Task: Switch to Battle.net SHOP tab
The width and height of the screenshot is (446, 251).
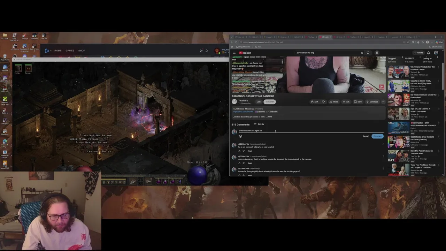Action: [82, 51]
